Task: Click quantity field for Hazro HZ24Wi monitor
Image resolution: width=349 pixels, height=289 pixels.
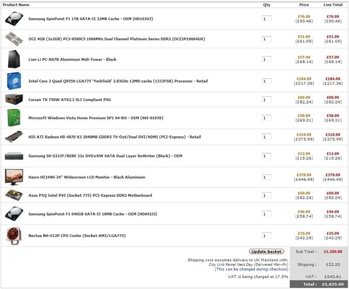Action: click(x=266, y=177)
